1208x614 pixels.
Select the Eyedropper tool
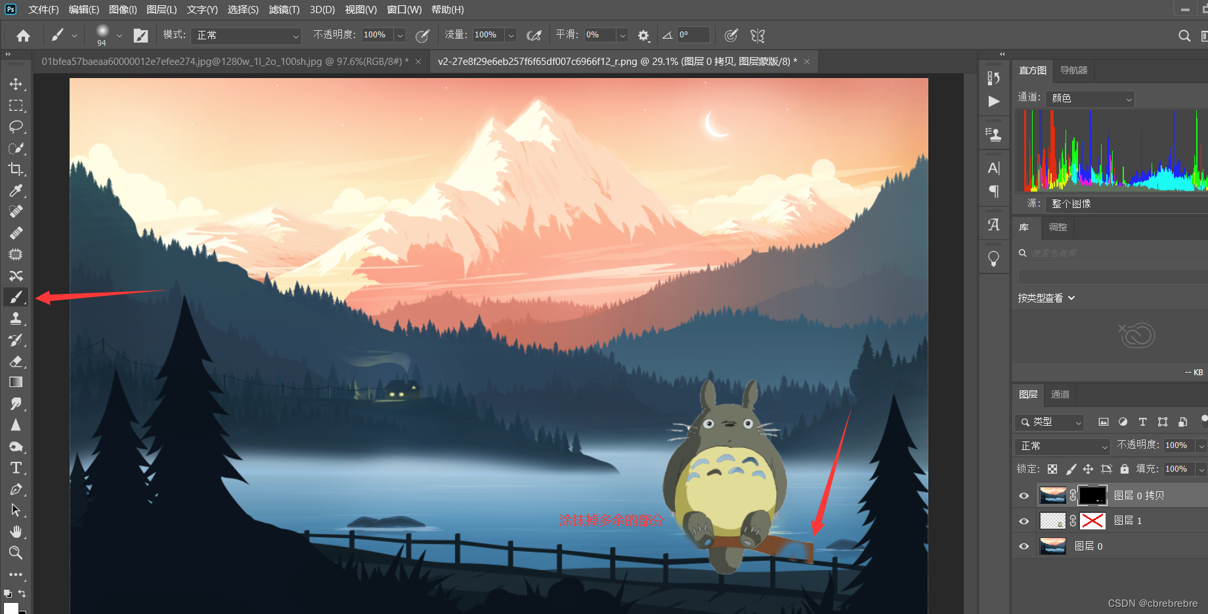click(x=16, y=191)
